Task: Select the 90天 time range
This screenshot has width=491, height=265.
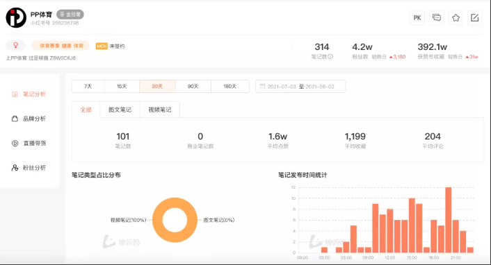Action: coord(193,86)
